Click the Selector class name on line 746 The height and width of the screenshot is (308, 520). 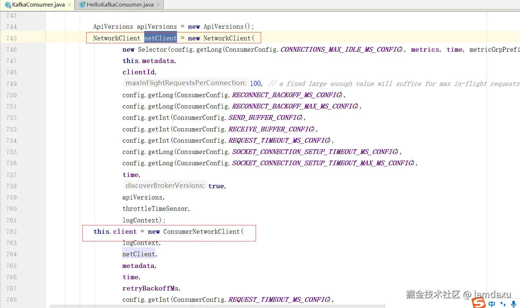tap(152, 50)
